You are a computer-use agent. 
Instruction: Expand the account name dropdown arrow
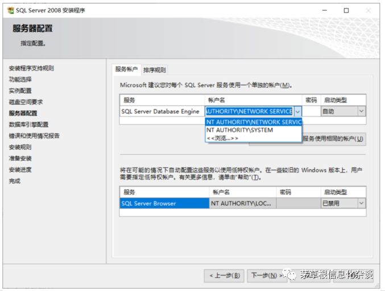tap(297, 112)
